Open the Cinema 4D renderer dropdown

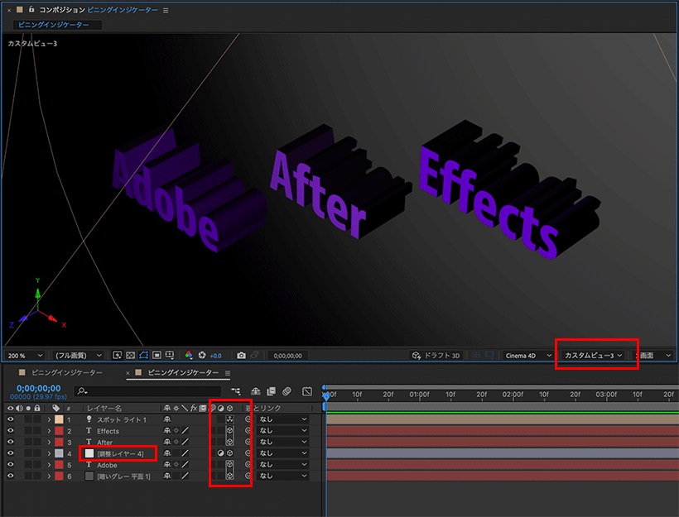coord(527,356)
